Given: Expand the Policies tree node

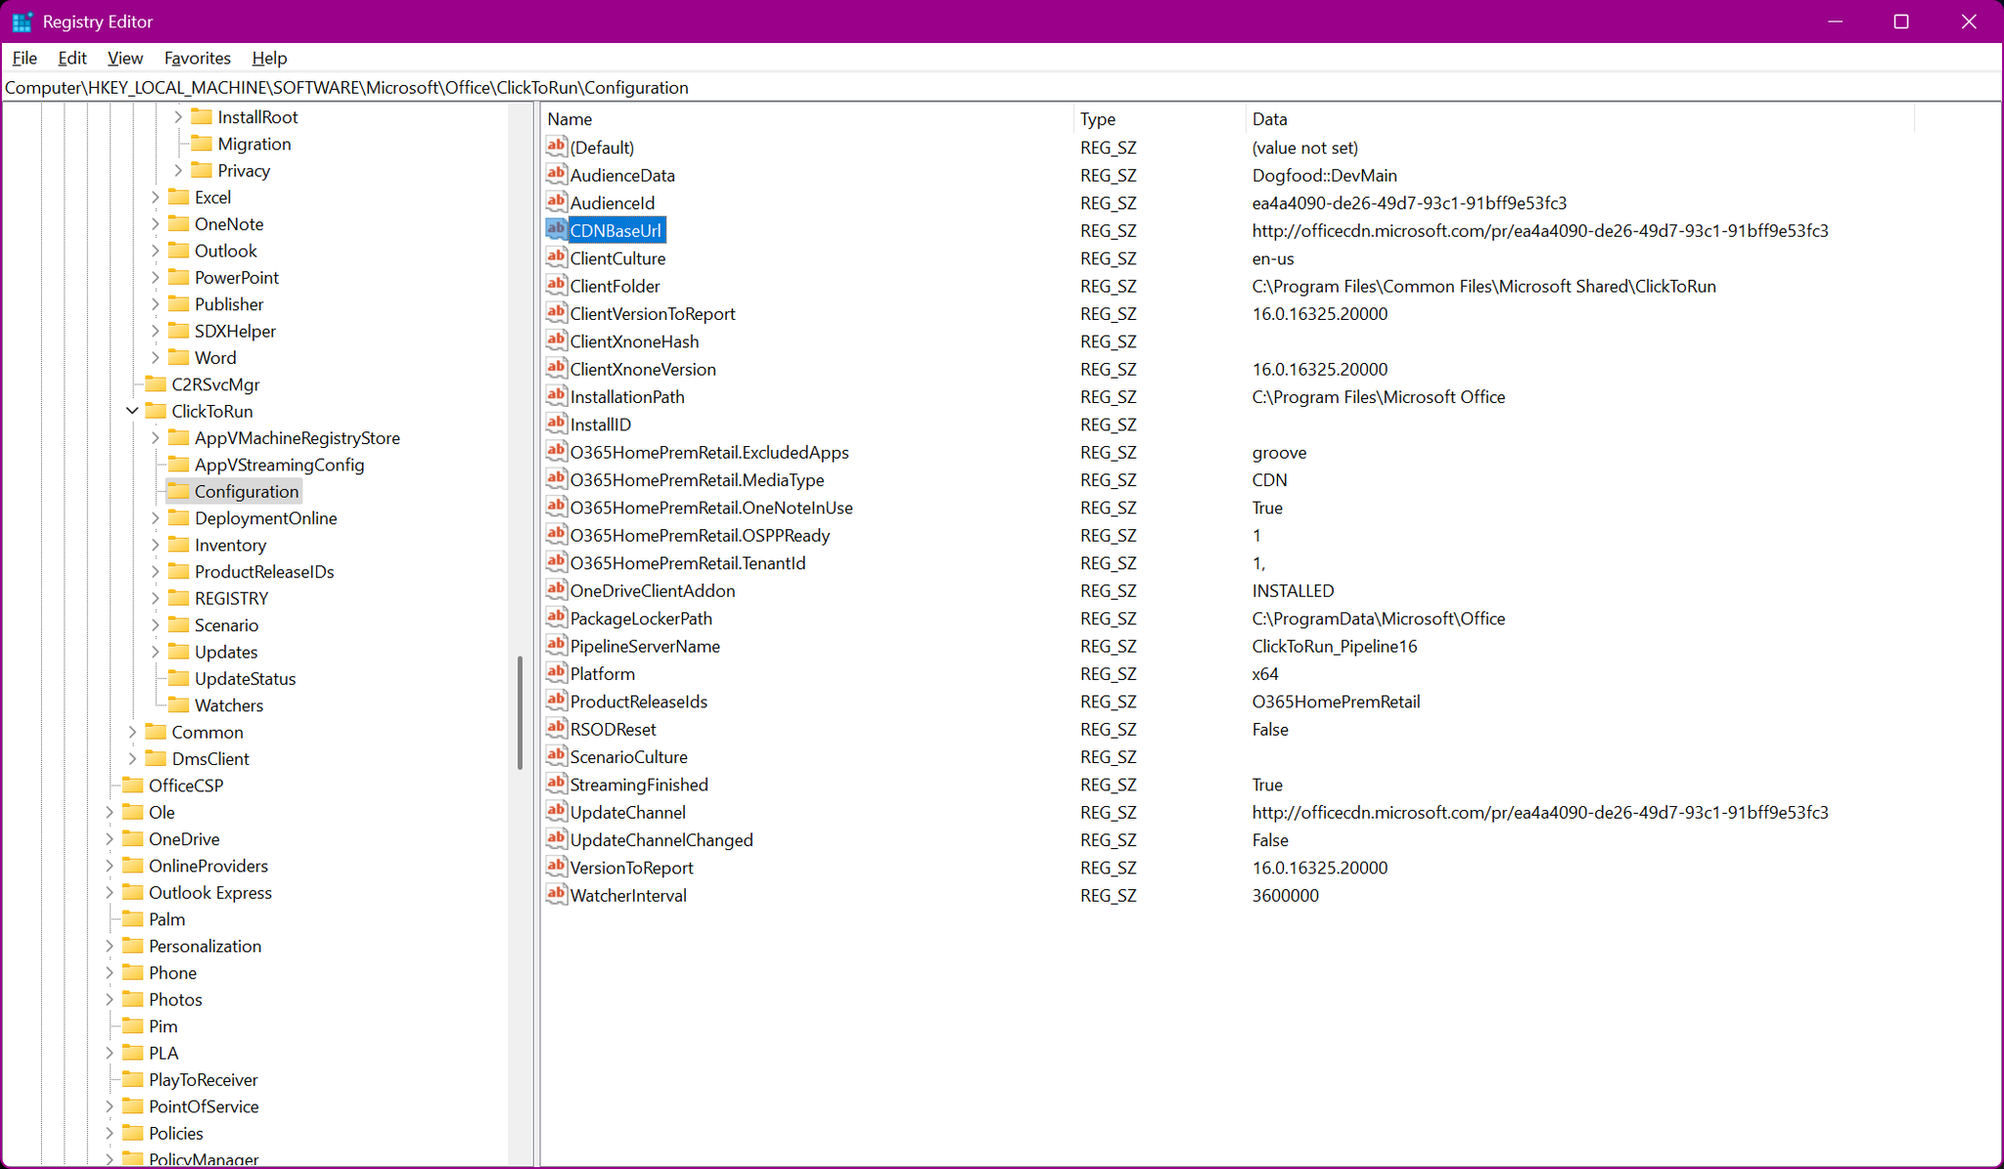Looking at the screenshot, I should pyautogui.click(x=108, y=1133).
